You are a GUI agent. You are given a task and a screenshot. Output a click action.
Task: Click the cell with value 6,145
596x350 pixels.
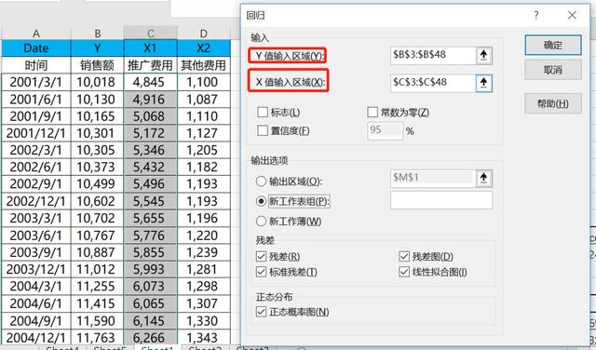point(151,320)
